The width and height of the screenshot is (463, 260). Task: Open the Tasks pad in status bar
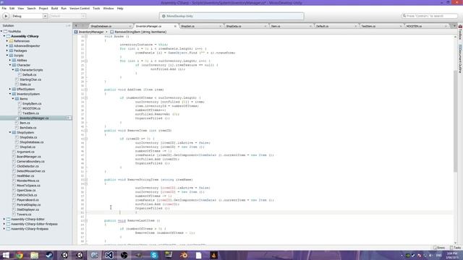(455, 248)
